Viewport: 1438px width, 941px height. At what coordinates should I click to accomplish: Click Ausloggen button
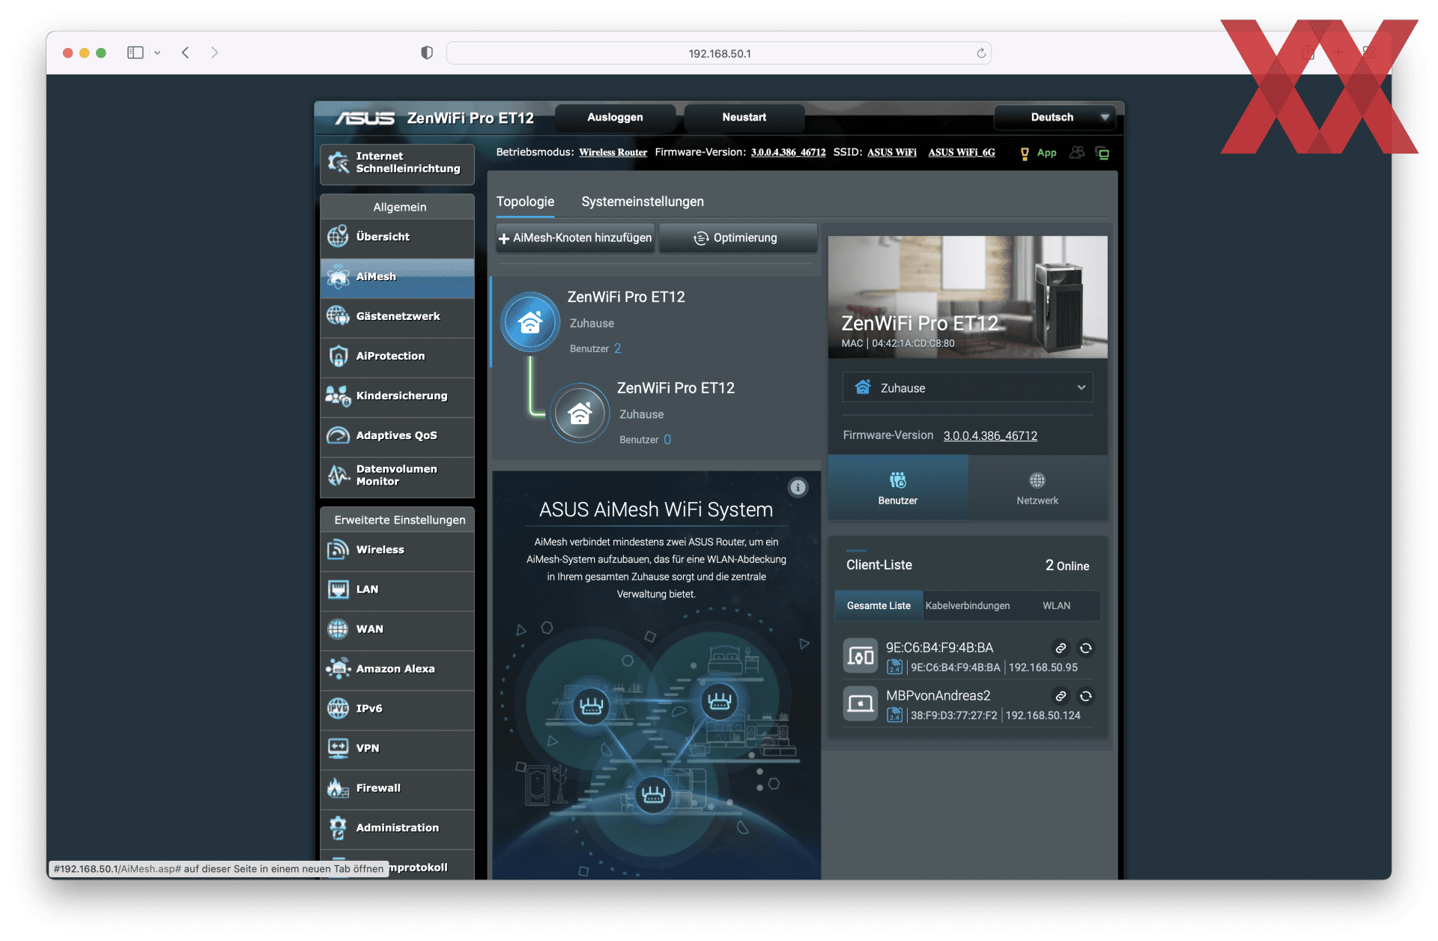coord(615,118)
